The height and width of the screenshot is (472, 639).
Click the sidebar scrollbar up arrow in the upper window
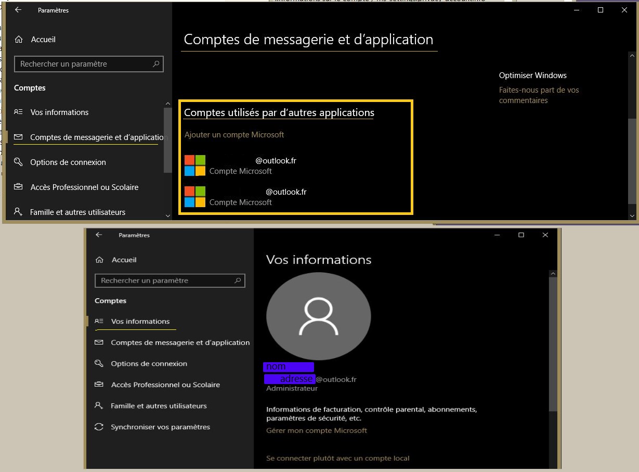(167, 104)
